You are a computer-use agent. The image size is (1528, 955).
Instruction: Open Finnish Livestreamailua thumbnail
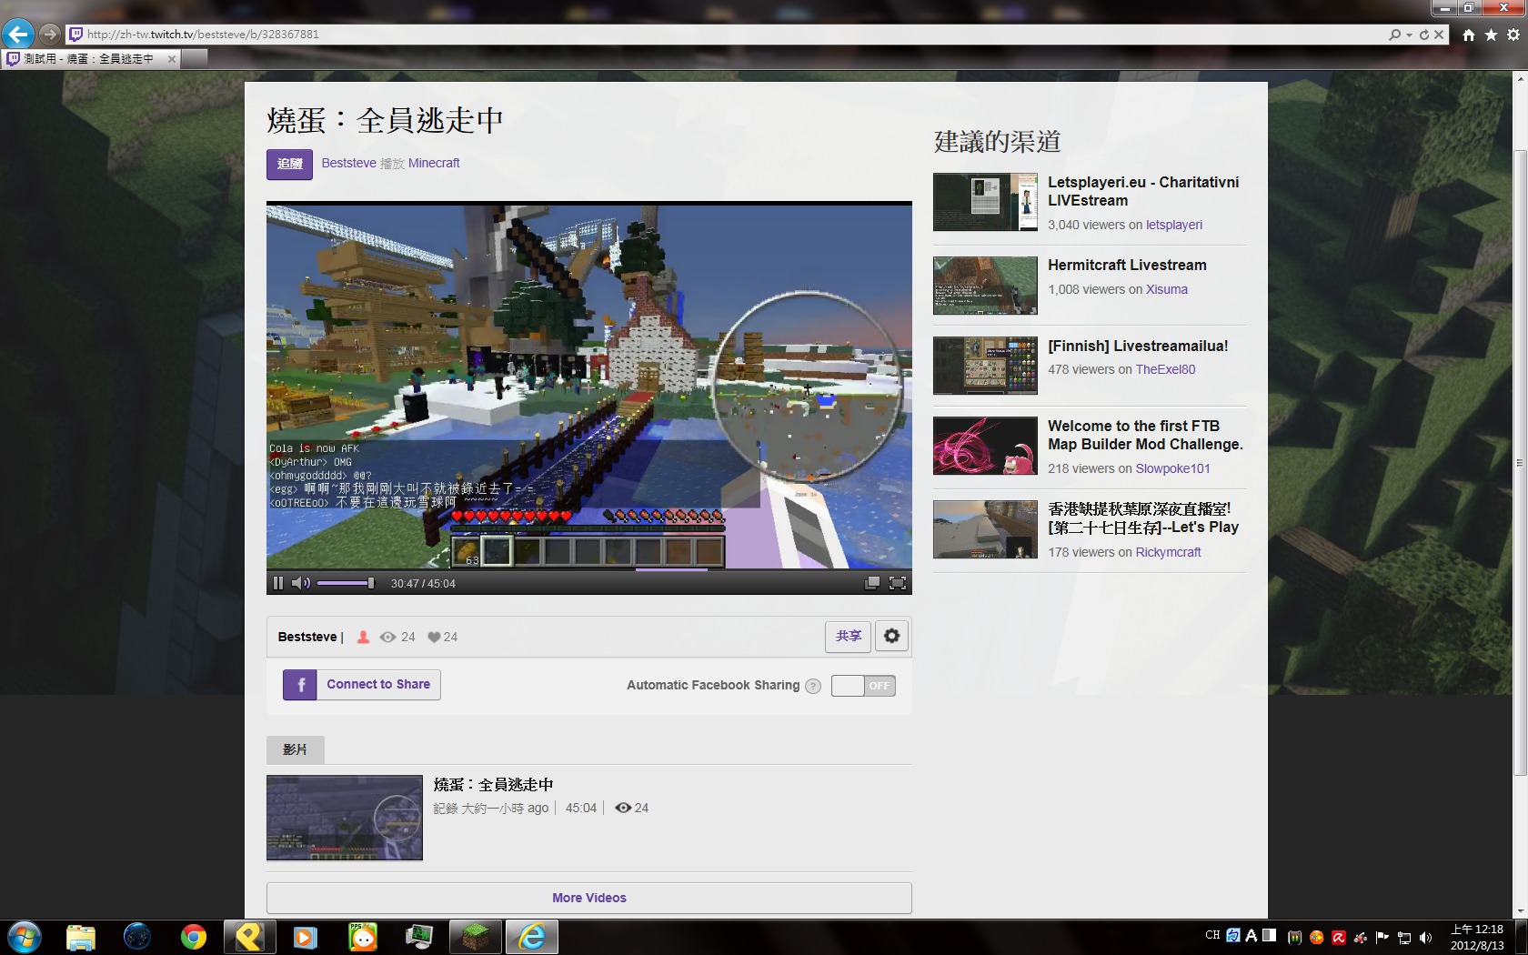click(x=985, y=366)
